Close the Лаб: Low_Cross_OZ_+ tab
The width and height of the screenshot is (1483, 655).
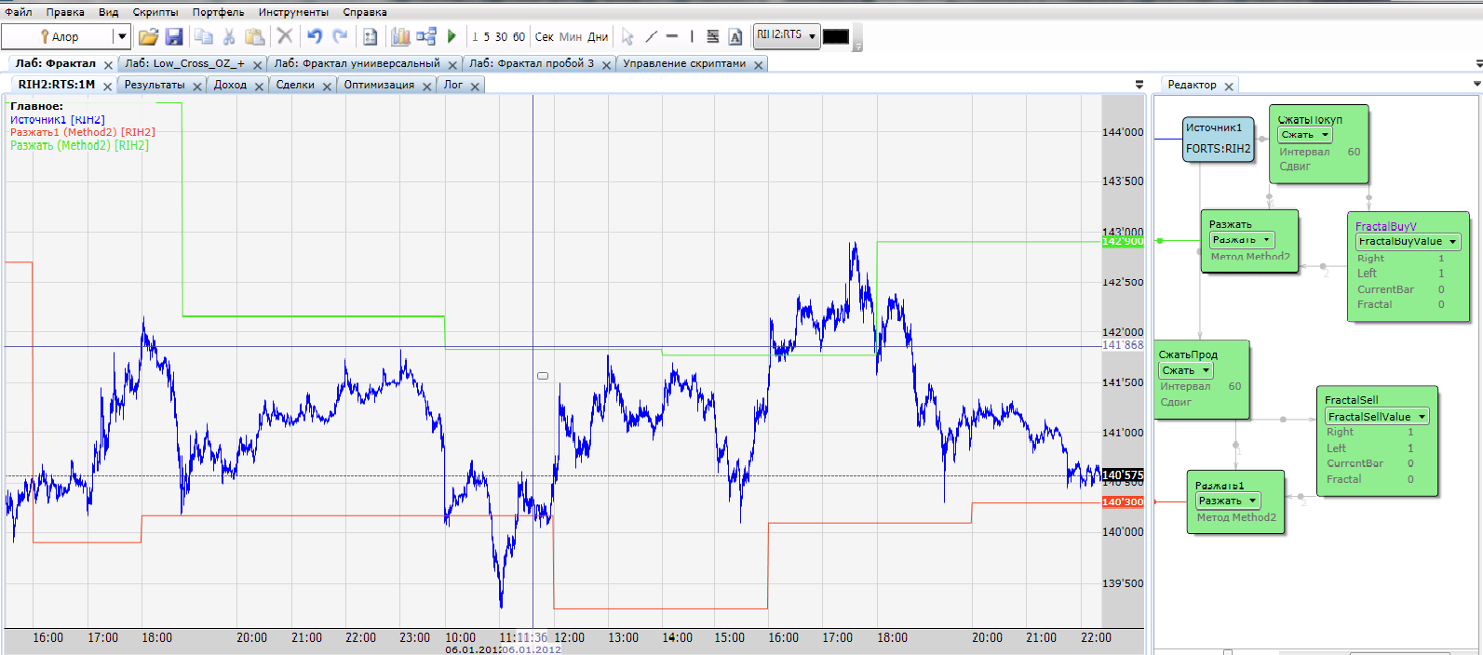pyautogui.click(x=258, y=65)
